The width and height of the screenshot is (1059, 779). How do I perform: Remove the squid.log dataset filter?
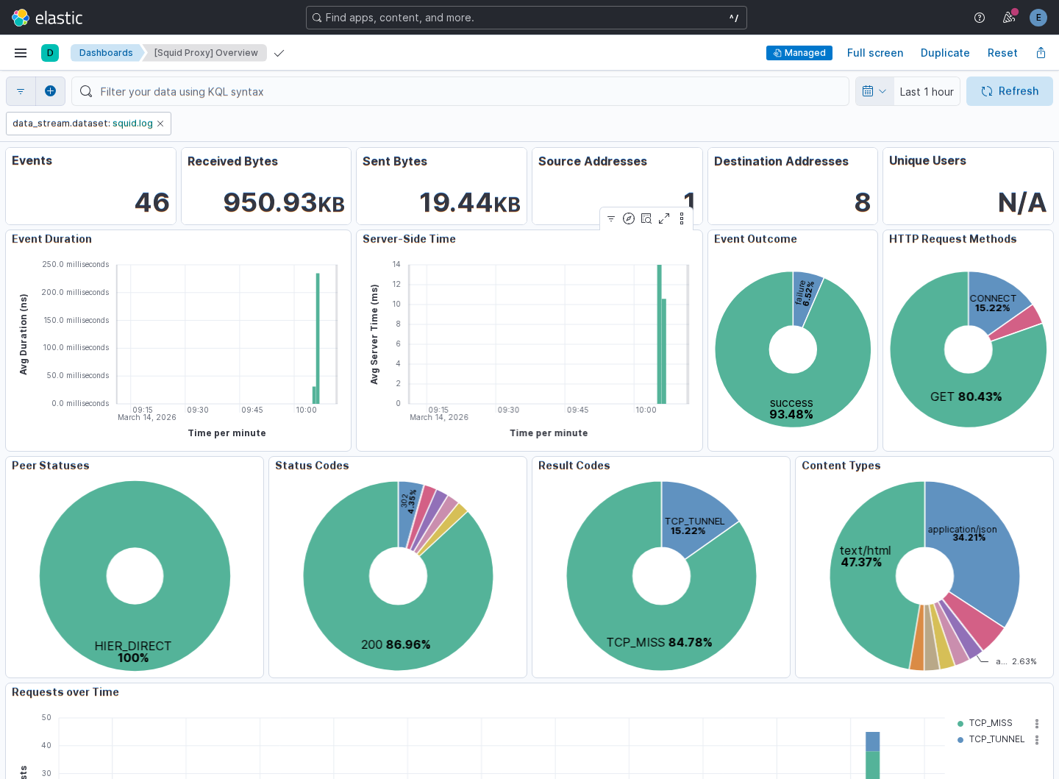pyautogui.click(x=160, y=124)
